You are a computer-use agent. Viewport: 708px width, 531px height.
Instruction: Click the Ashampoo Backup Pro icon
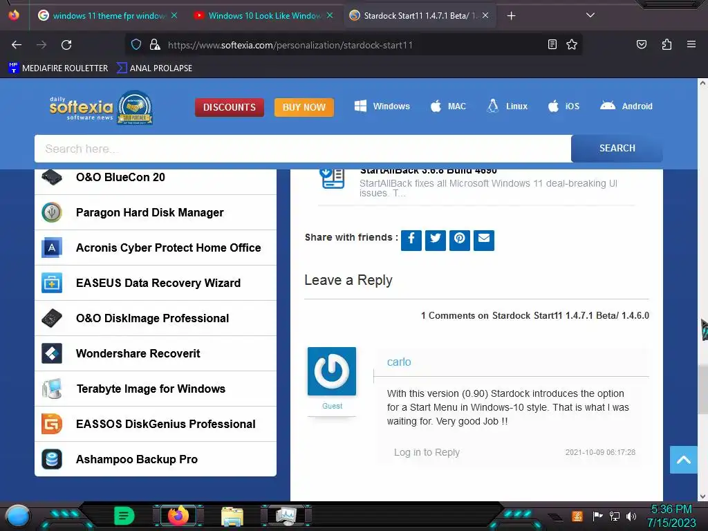pos(52,459)
